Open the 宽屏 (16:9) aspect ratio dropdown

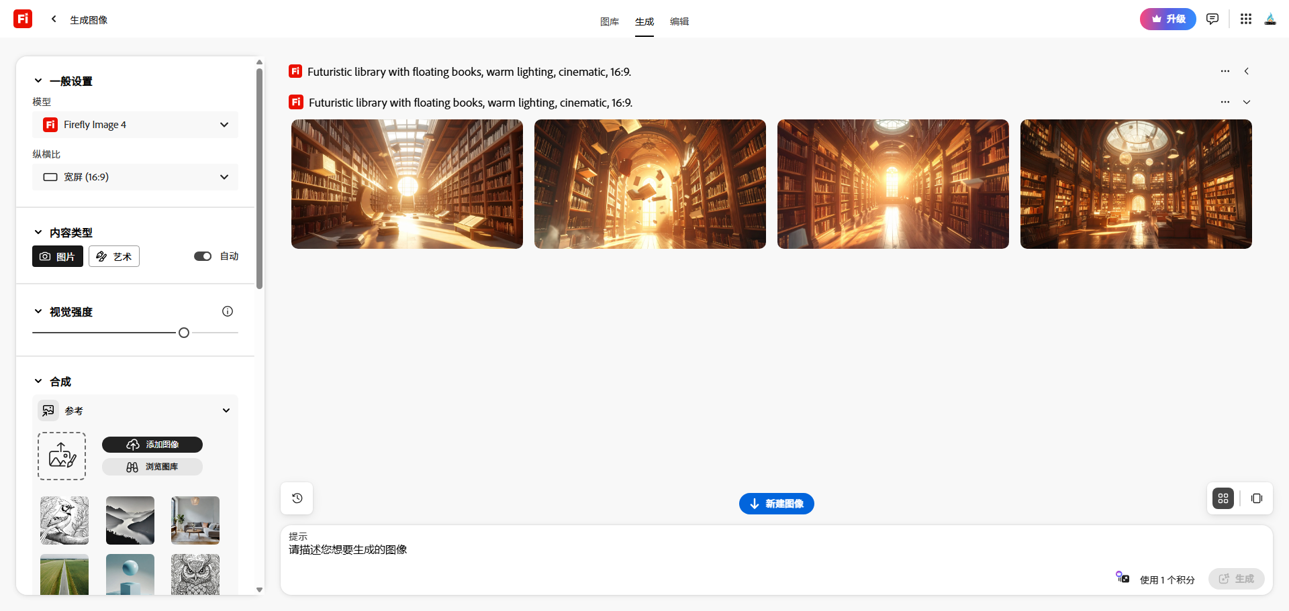pos(136,177)
